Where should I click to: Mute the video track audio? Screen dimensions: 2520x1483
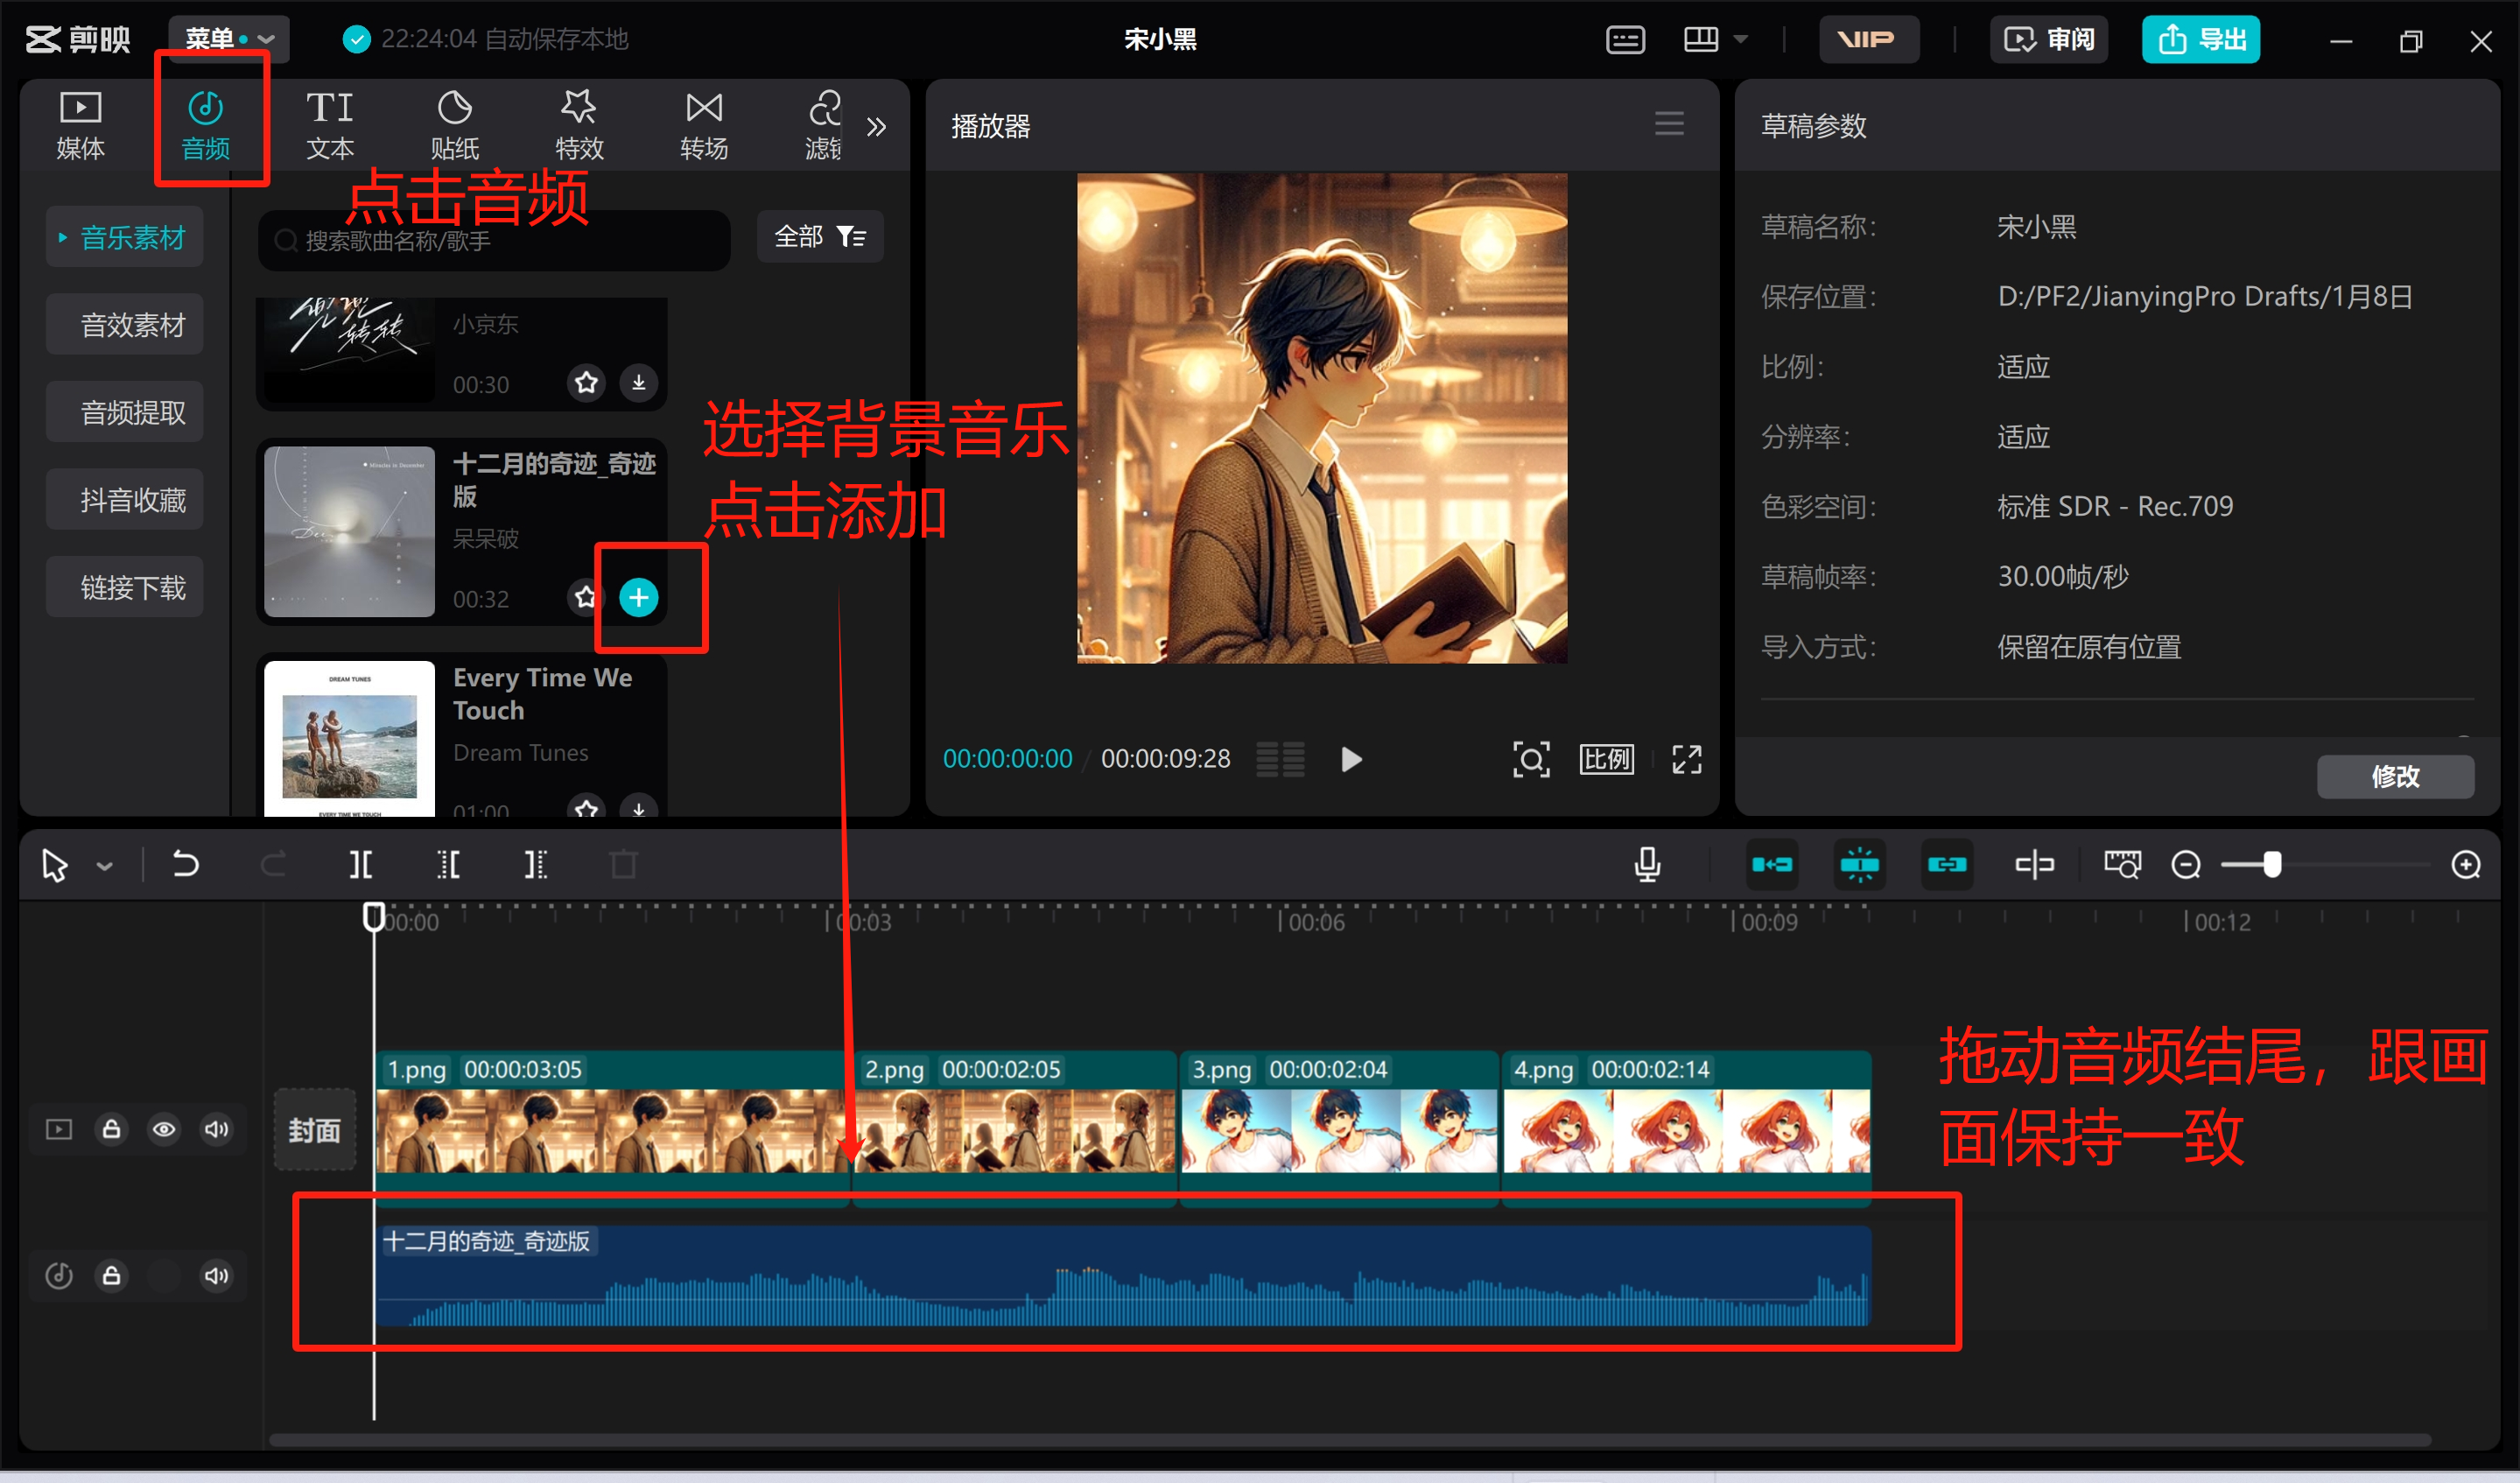216,1129
